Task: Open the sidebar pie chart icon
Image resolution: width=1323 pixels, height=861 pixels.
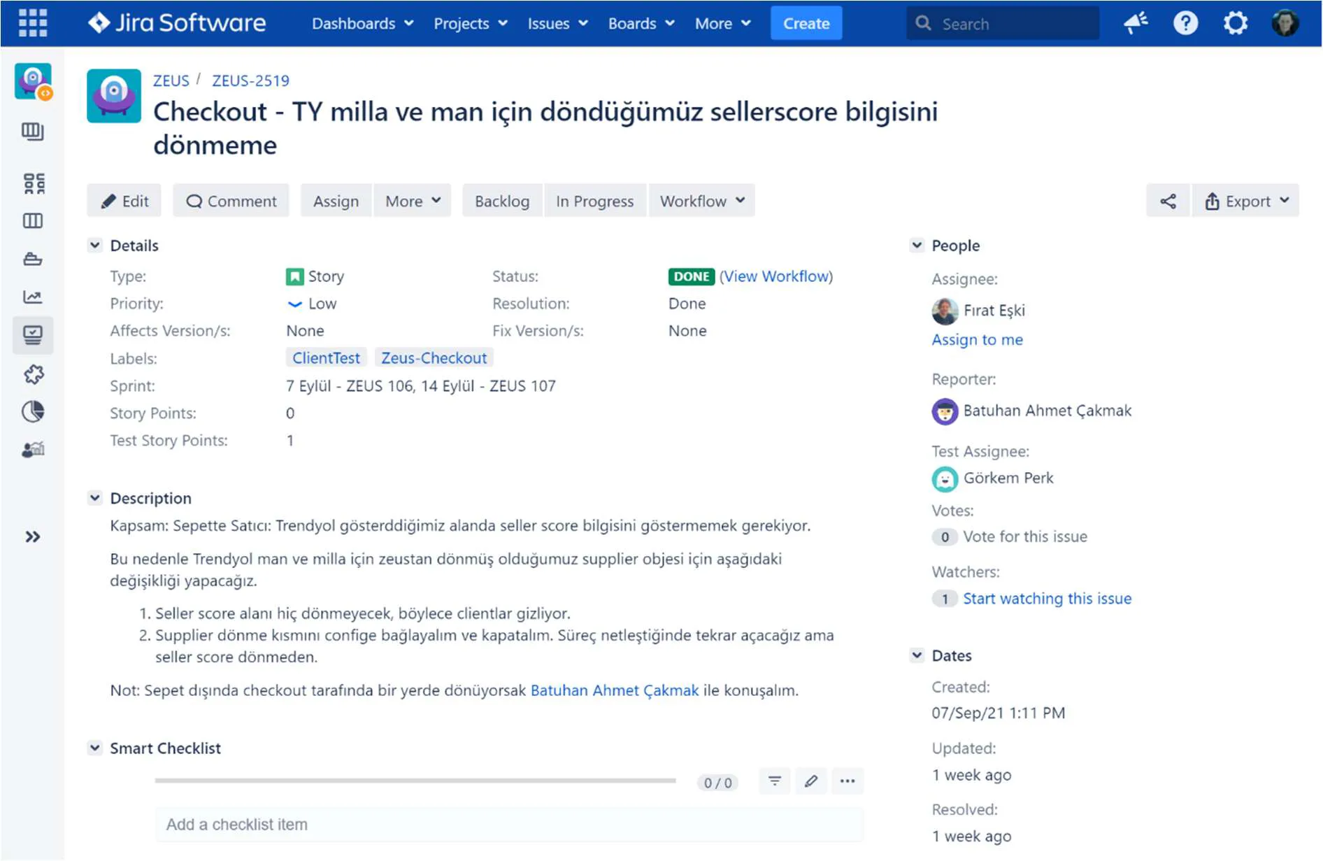Action: [33, 411]
